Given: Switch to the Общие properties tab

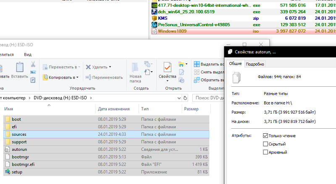Looking at the screenshot, I should (x=235, y=64).
